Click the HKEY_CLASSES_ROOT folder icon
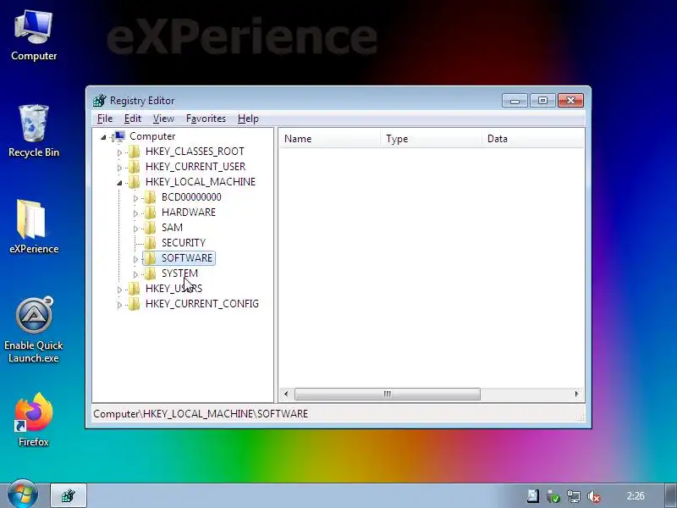The width and height of the screenshot is (677, 508). click(x=135, y=152)
